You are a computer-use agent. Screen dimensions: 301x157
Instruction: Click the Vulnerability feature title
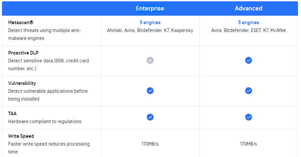click(22, 83)
